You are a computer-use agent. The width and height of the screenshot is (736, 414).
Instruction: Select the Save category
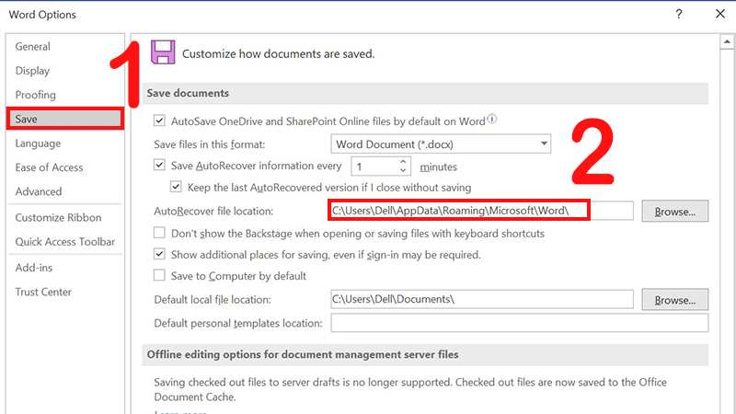click(65, 119)
